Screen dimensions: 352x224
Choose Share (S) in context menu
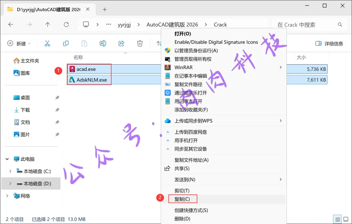(224, 168)
